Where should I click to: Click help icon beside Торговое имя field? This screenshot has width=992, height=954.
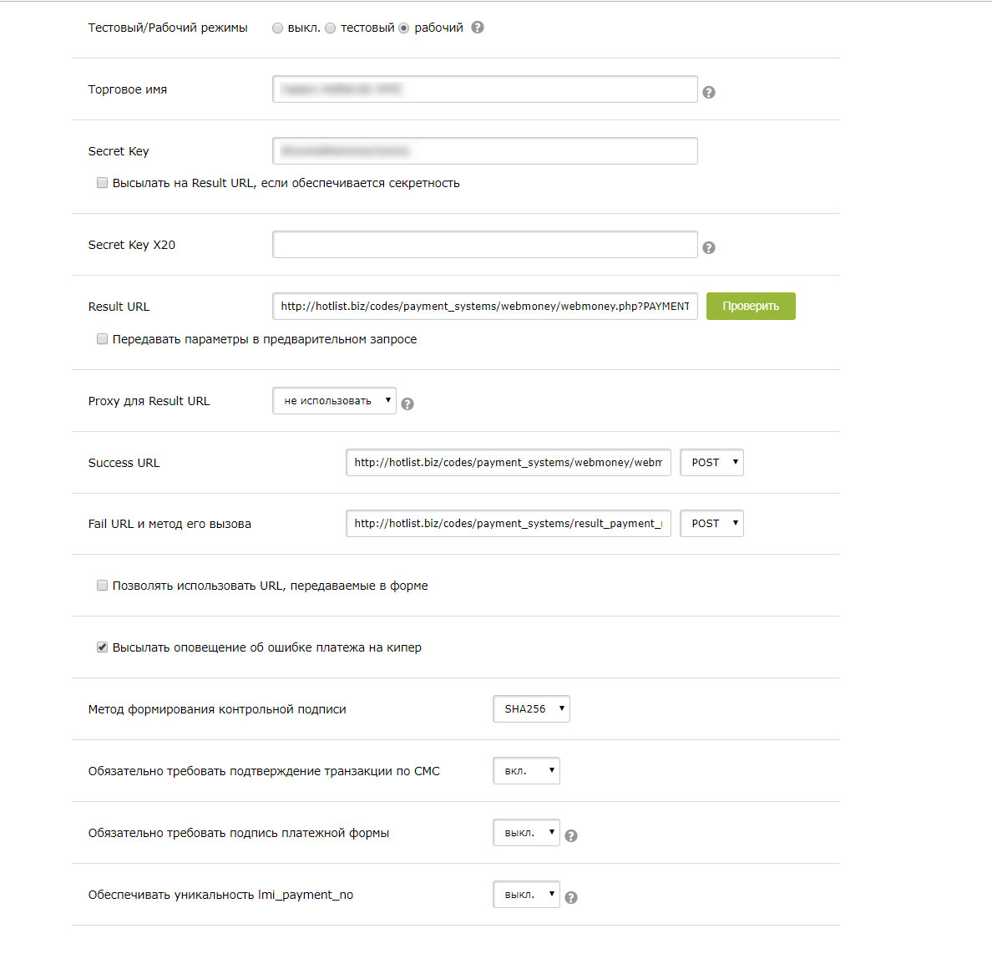point(709,93)
